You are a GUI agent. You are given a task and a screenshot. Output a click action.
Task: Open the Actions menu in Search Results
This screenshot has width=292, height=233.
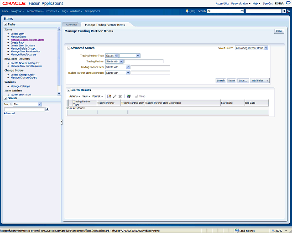74,96
